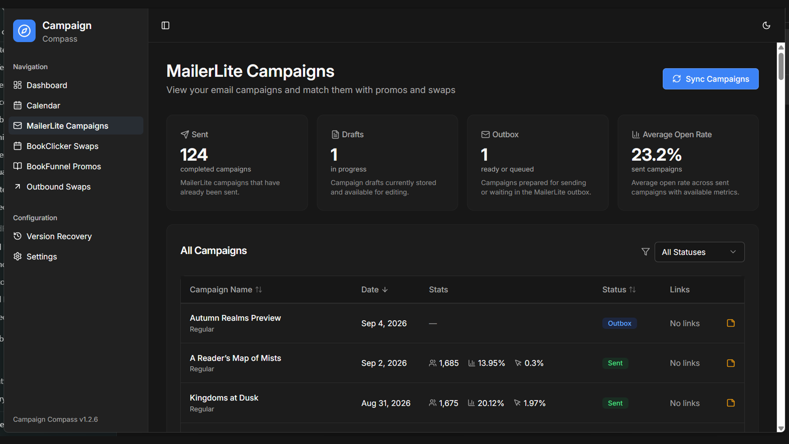
Task: Click No links in Kingdoms at Dusk row
Action: [x=685, y=403]
